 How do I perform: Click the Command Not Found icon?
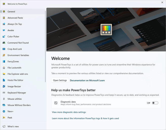click(4, 43)
